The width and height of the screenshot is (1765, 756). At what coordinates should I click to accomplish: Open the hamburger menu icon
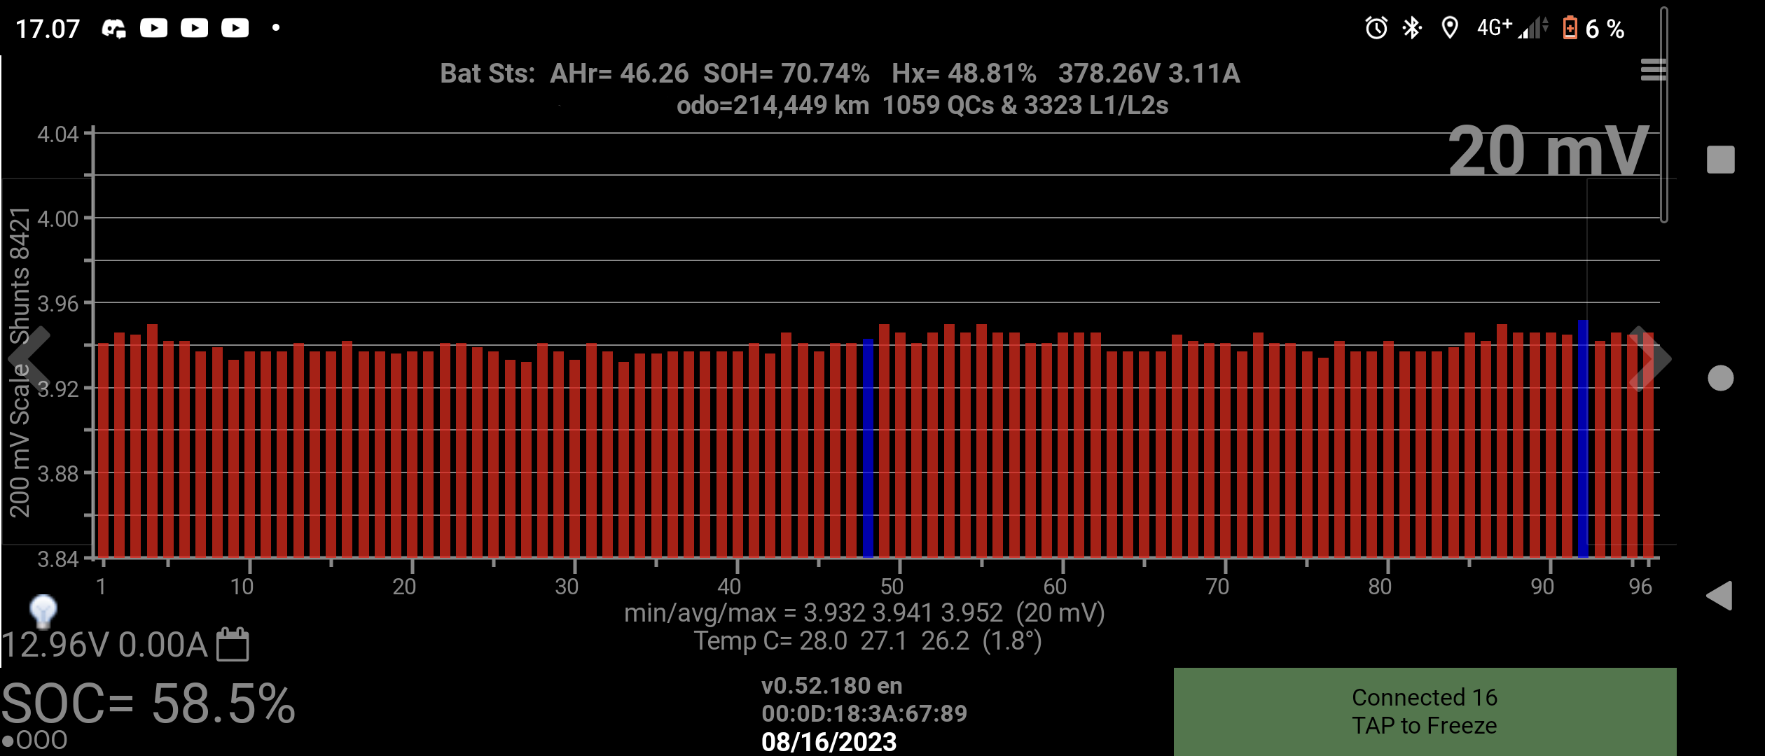(x=1652, y=70)
